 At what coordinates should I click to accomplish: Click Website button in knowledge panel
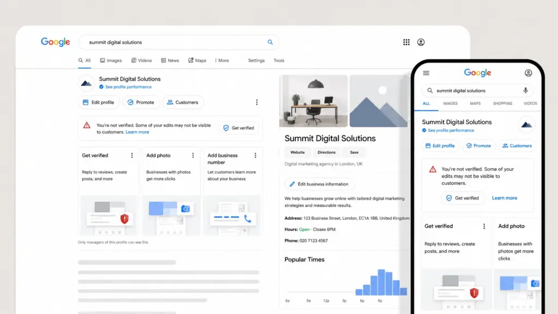point(298,153)
